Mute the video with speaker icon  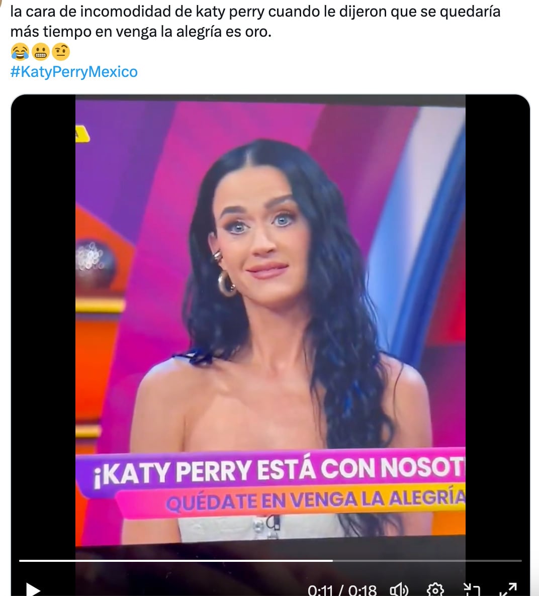tap(399, 589)
